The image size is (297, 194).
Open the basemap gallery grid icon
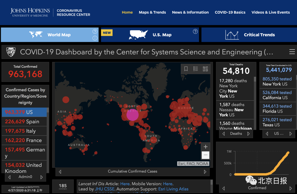coord(205,69)
